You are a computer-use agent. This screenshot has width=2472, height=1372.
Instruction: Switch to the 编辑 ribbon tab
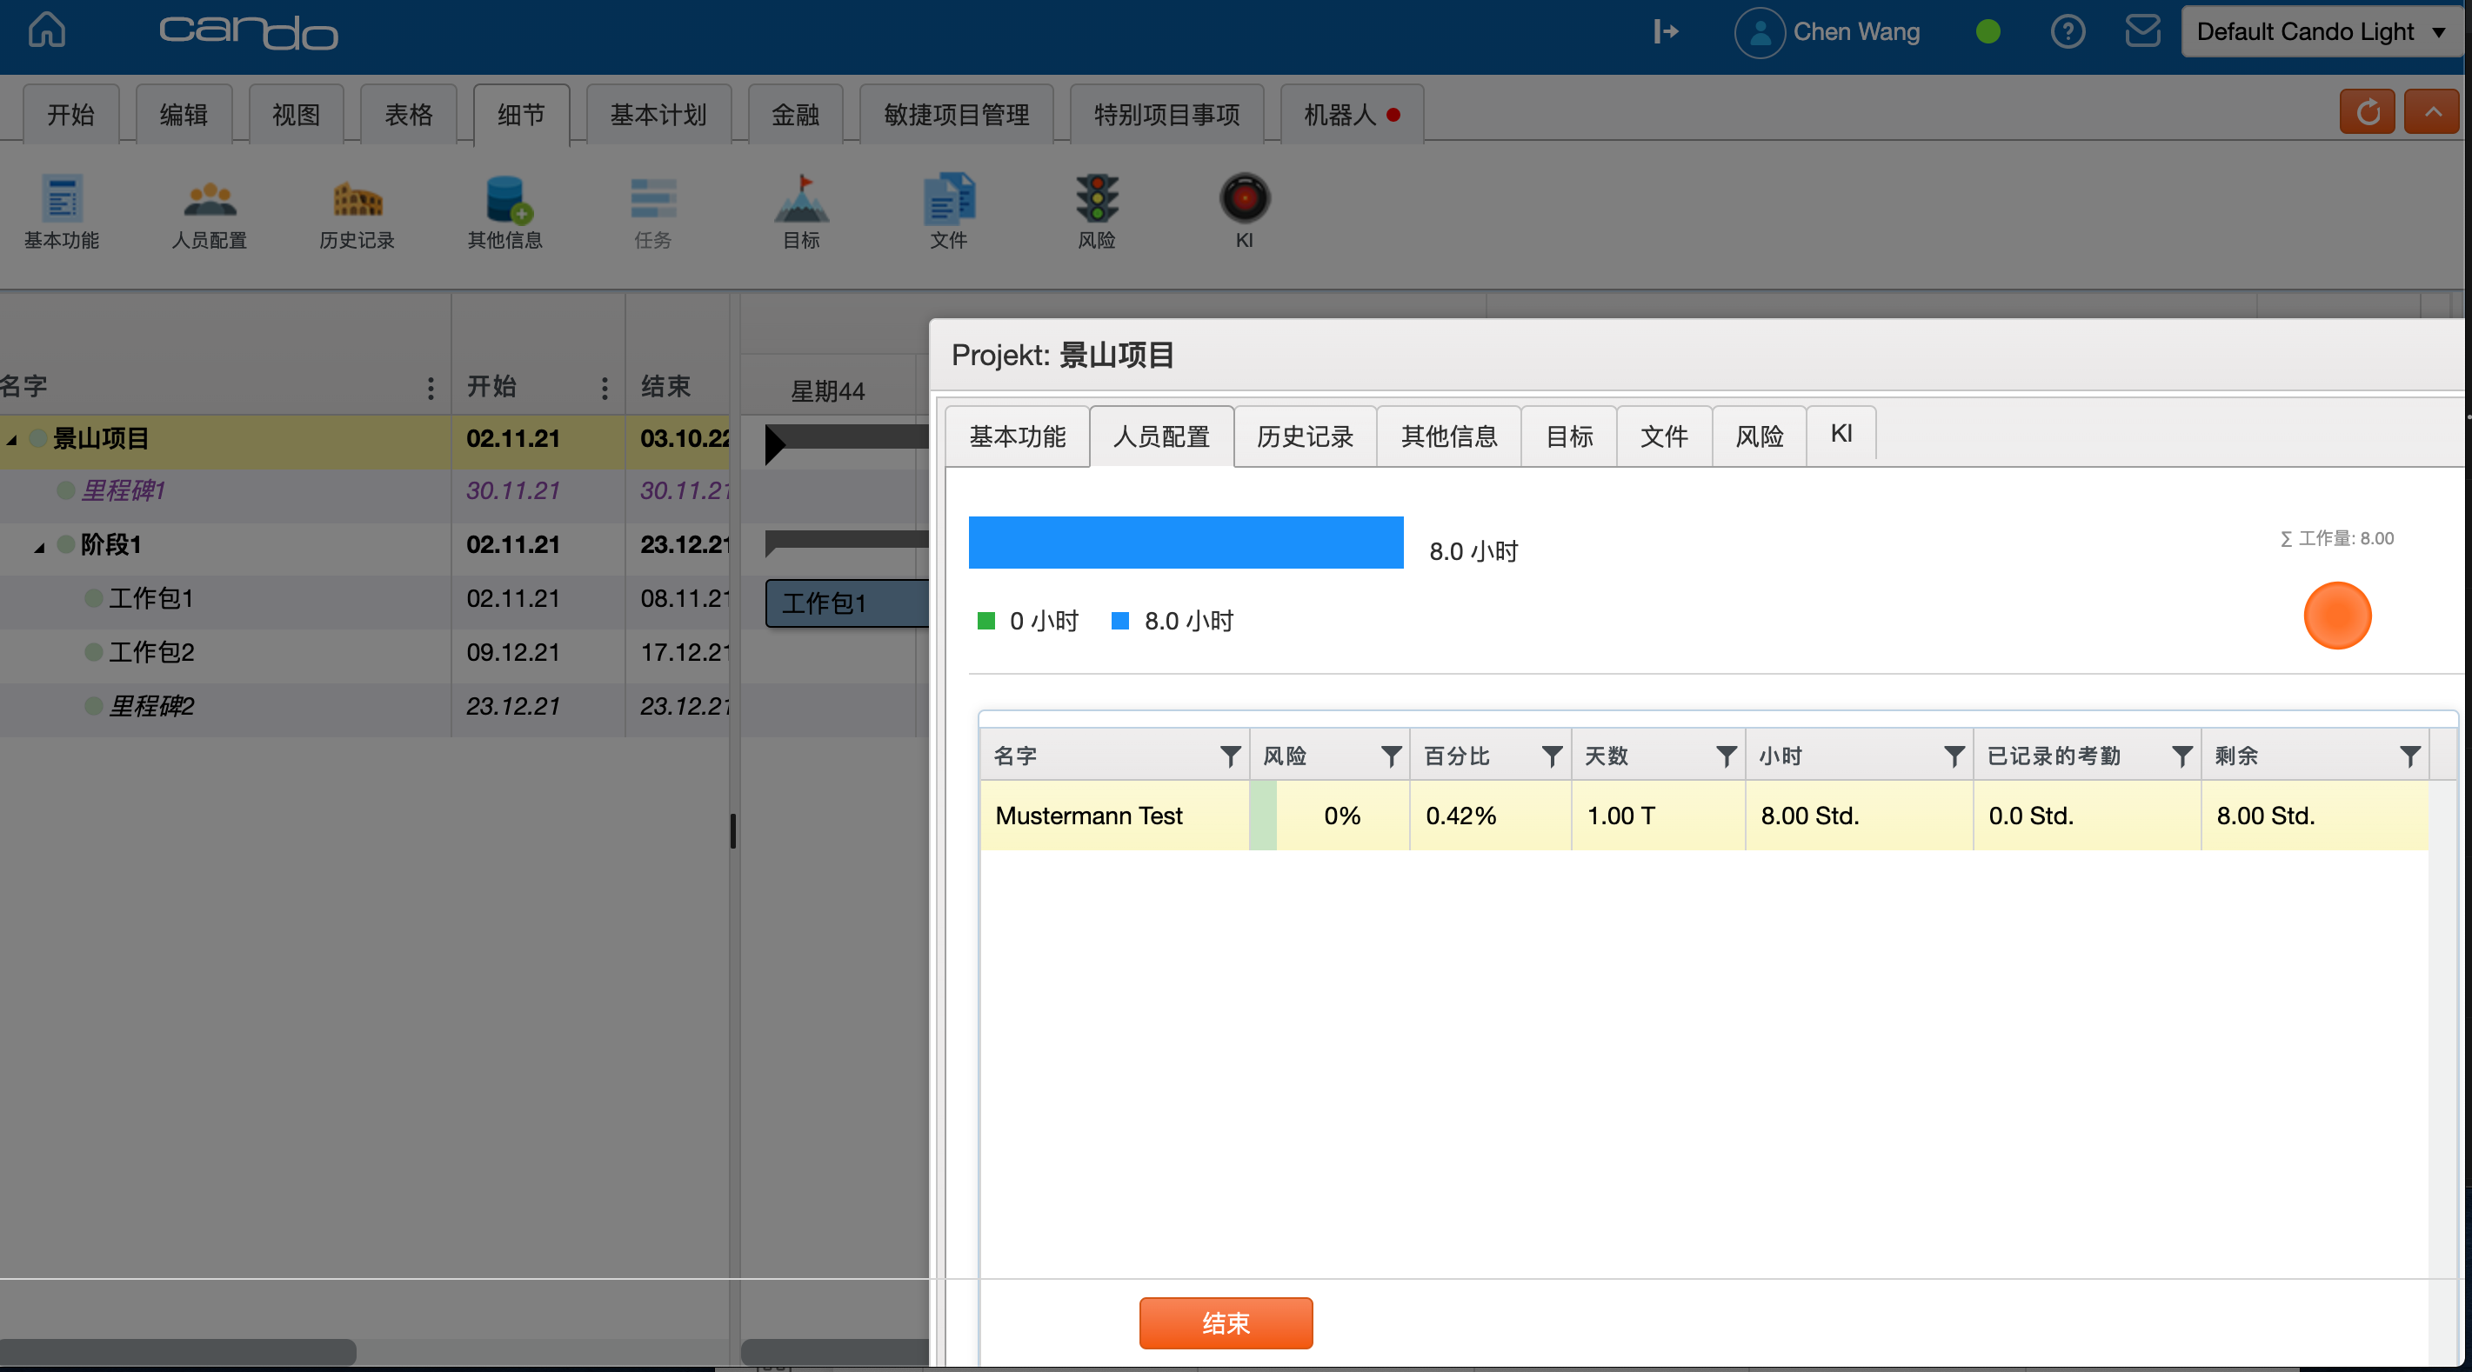184,114
